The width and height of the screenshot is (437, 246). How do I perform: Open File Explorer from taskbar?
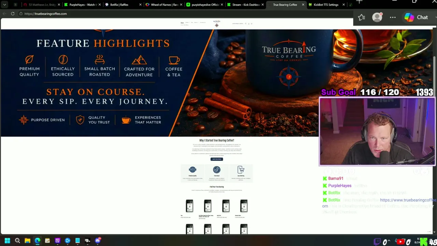27,241
